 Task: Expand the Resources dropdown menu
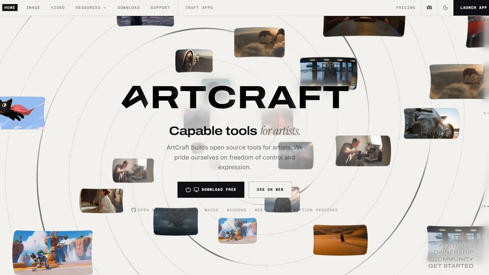click(x=91, y=8)
